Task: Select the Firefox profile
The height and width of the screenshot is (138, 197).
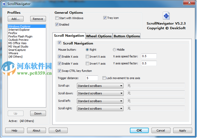Action: click(x=27, y=33)
